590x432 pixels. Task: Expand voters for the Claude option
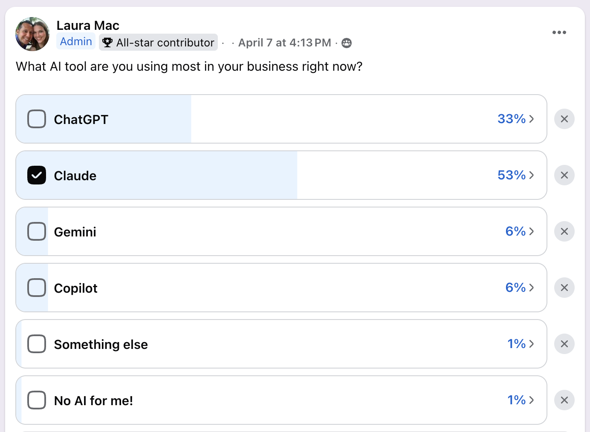click(x=532, y=175)
